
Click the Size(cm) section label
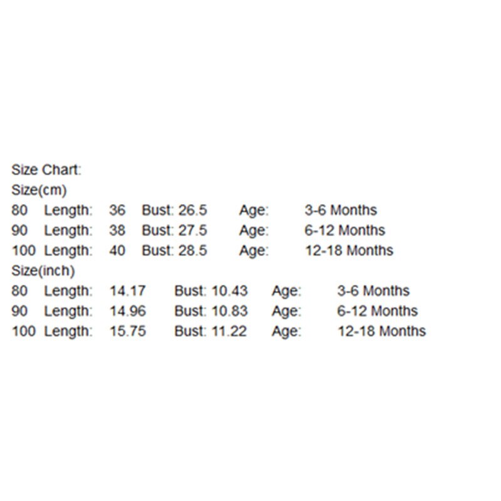click(x=39, y=190)
